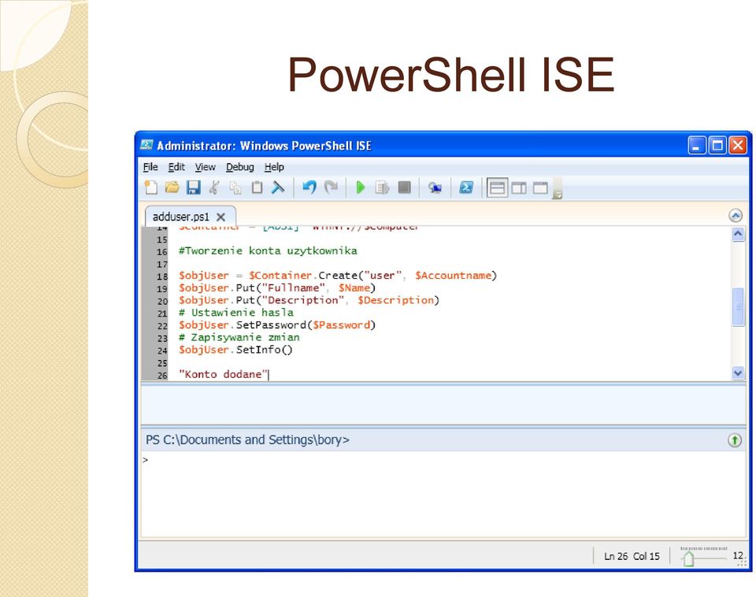Click the output pane area
The height and width of the screenshot is (597, 756).
pos(443,404)
